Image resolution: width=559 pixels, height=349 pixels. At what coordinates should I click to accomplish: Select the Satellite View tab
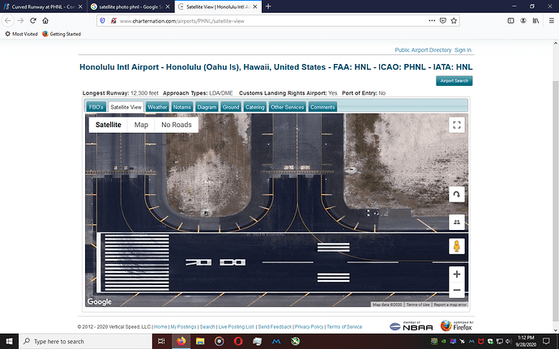[126, 107]
